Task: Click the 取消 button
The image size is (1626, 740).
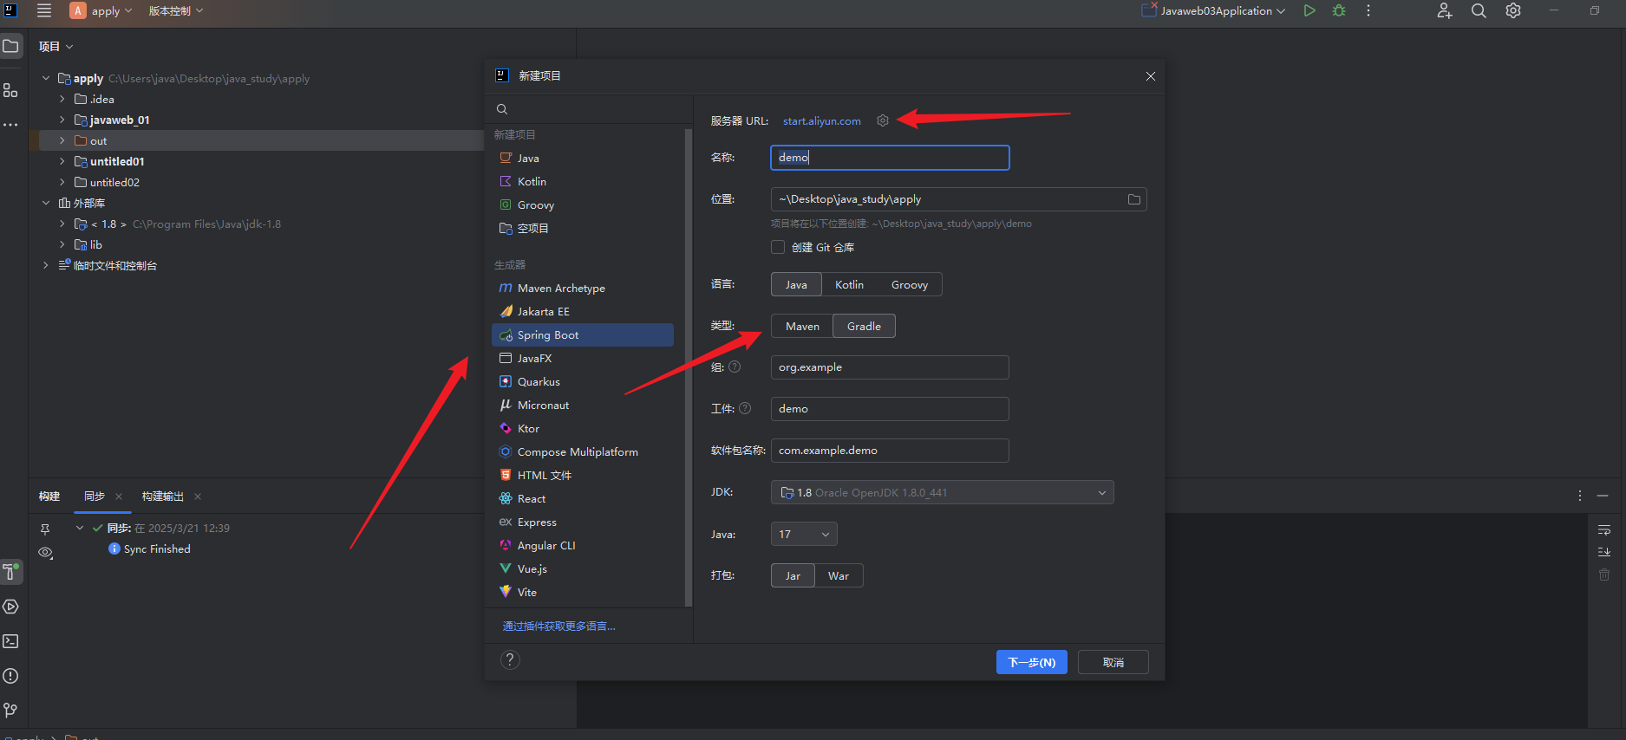Action: click(x=1113, y=662)
